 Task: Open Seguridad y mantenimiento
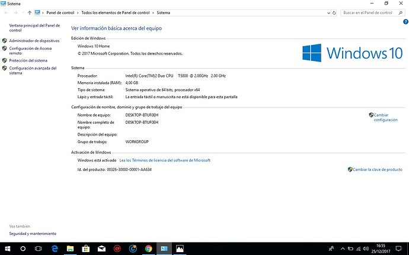coord(33,234)
